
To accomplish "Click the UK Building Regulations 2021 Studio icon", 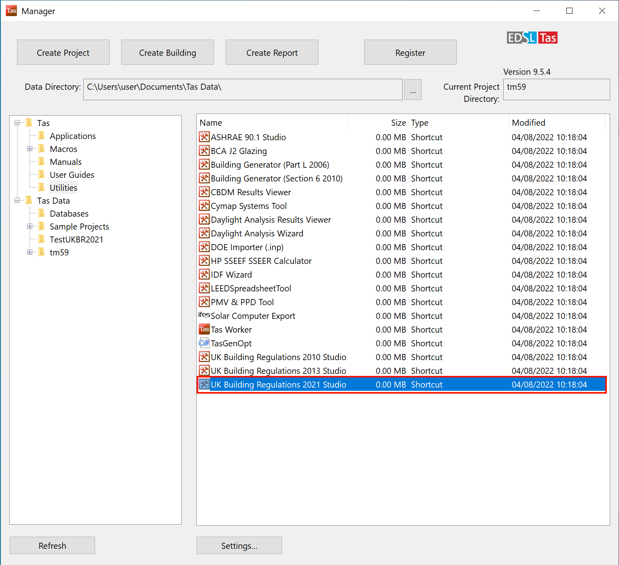I will click(x=204, y=384).
